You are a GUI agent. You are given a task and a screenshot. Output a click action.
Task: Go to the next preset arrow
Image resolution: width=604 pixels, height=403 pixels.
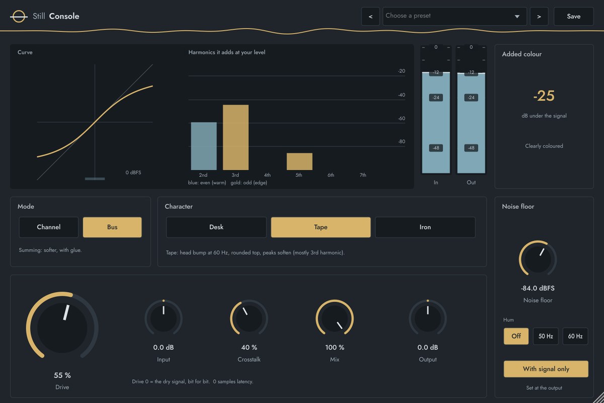539,16
